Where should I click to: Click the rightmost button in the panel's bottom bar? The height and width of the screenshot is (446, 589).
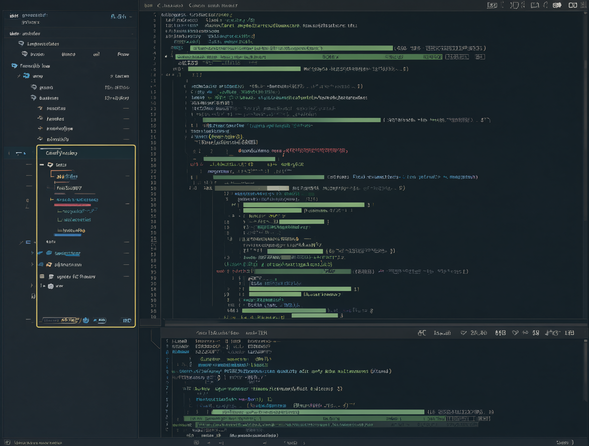127,321
